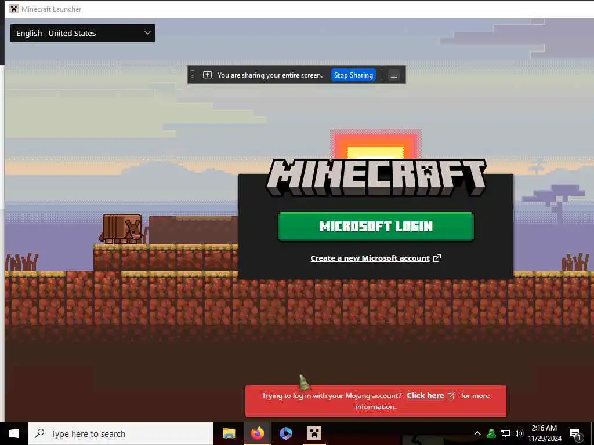Click the external-link icon beside Click here

[x=451, y=395]
